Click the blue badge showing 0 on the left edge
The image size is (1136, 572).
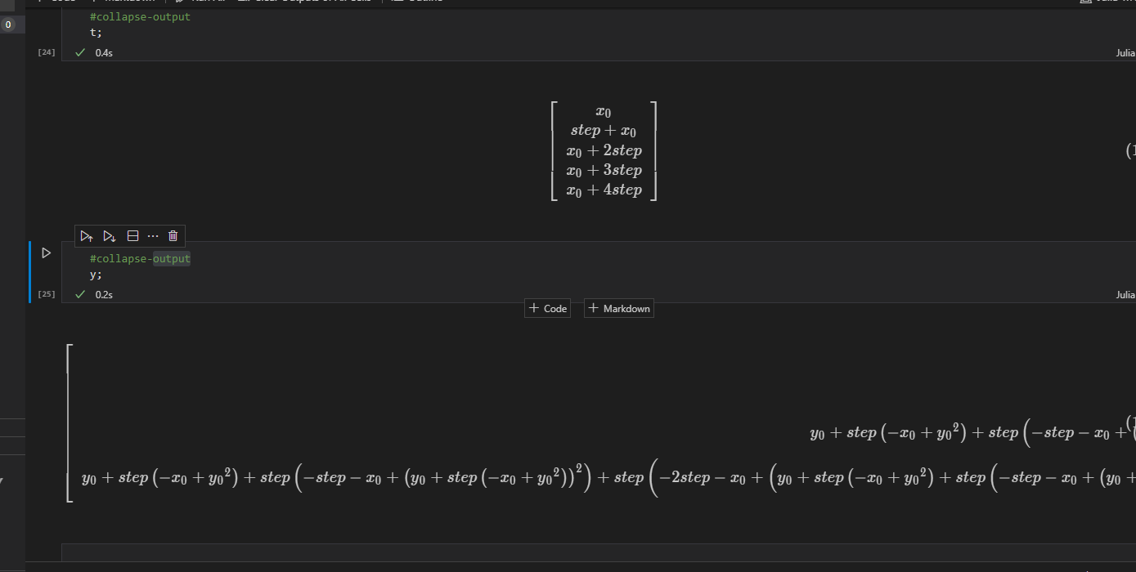[8, 24]
